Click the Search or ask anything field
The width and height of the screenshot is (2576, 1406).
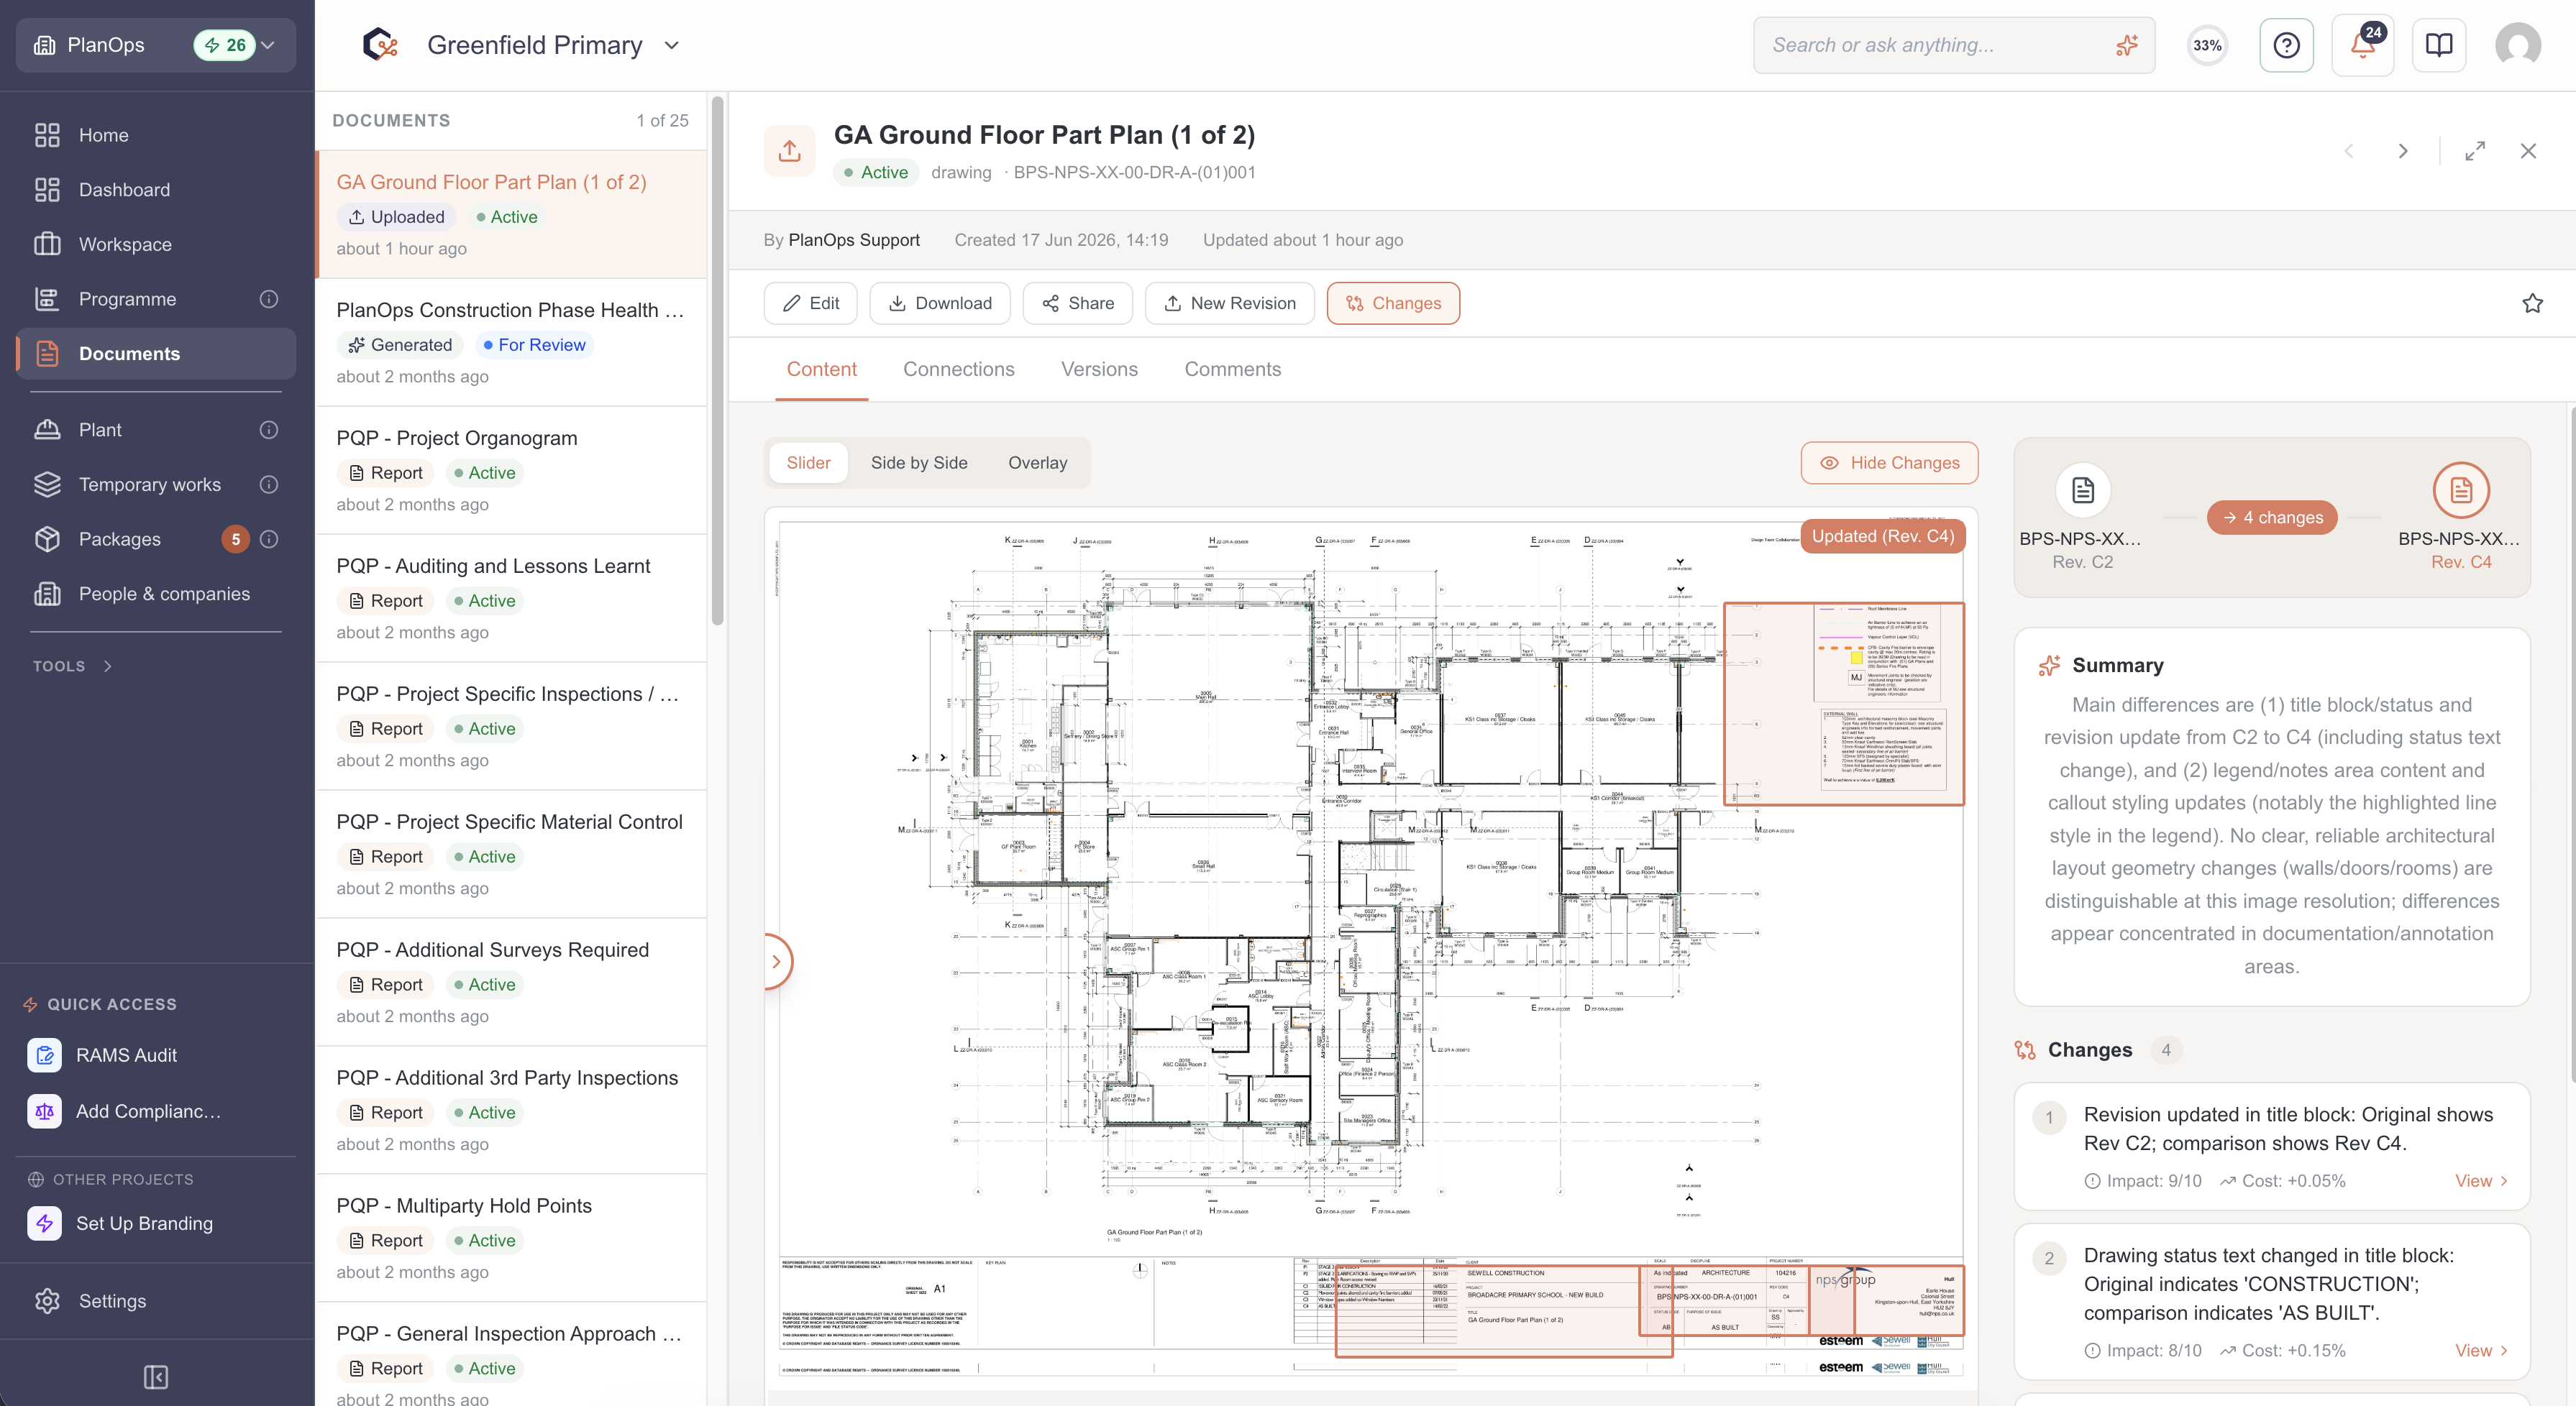tap(1953, 45)
